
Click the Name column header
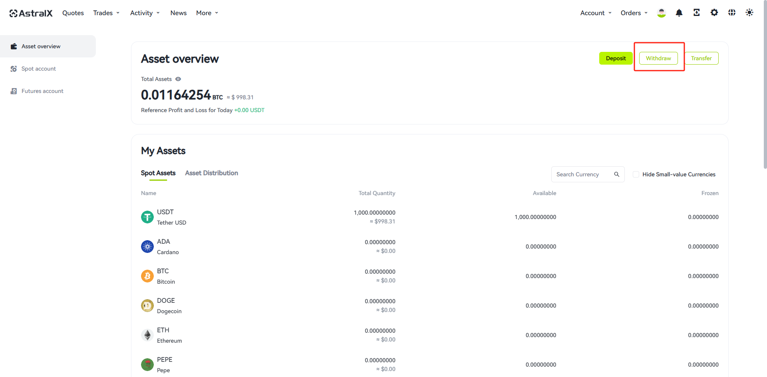point(149,193)
